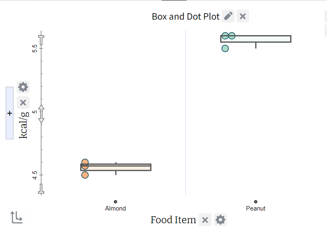Click the bottom axis range handle
The image size is (327, 233).
pos(41,189)
